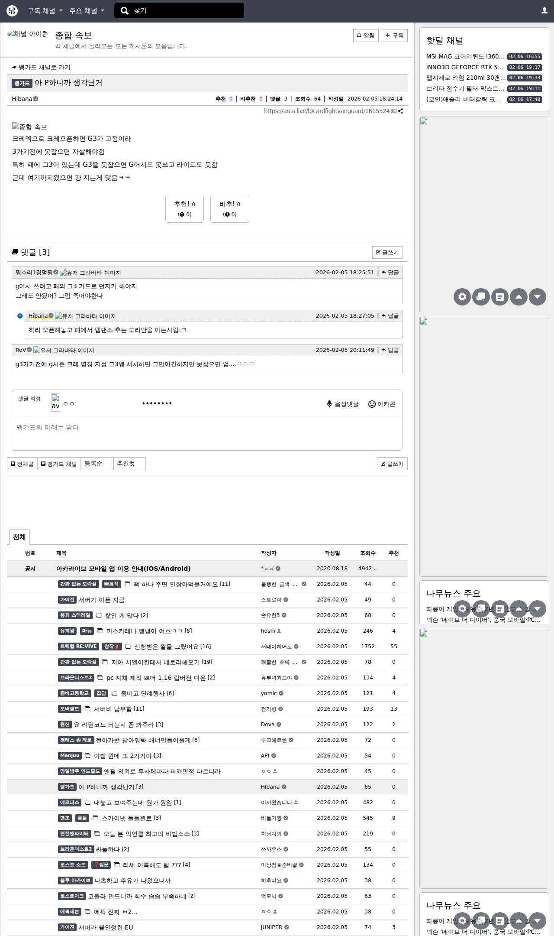
Task: Reply to 명추리1장덤핑's comment via 답글
Action: 390,272
